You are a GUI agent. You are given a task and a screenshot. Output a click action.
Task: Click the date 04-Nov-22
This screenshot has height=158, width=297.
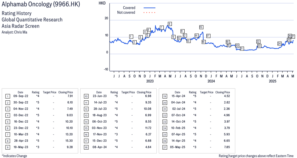[x=21, y=109]
